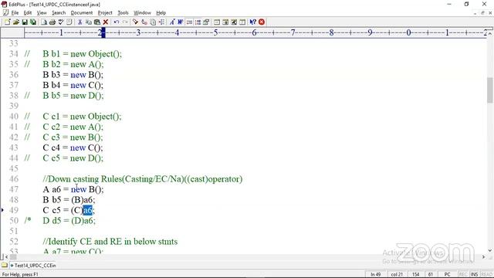494x278 pixels.
Task: Restore the inner document window
Action: pos(482,13)
